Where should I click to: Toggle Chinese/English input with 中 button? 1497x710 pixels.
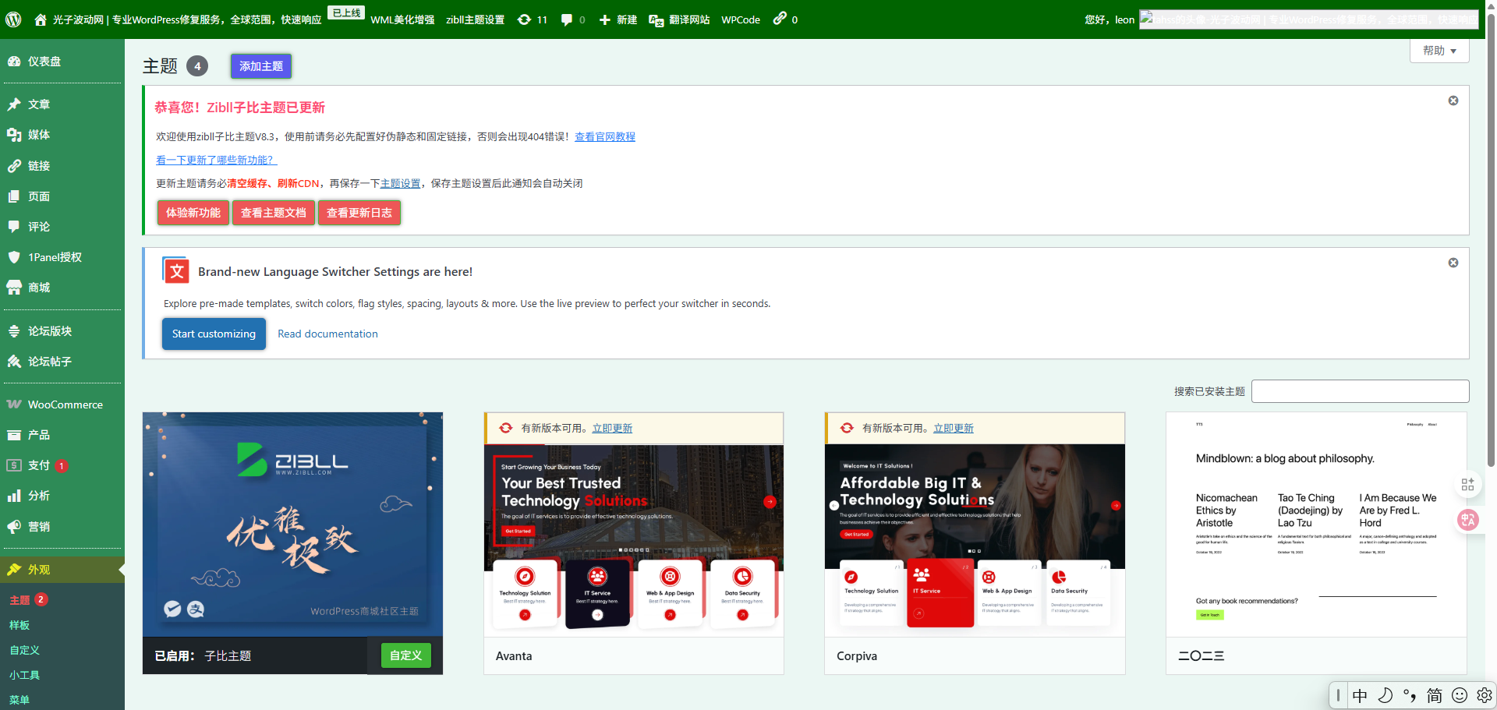click(1360, 695)
